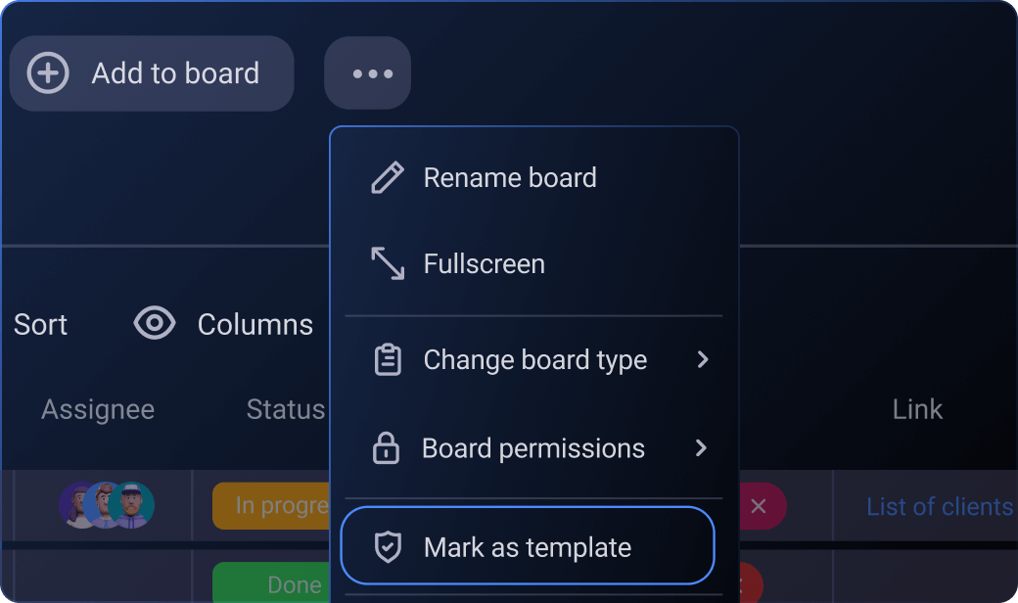This screenshot has width=1018, height=603.
Task: Open the three-dots more options button
Action: [368, 73]
